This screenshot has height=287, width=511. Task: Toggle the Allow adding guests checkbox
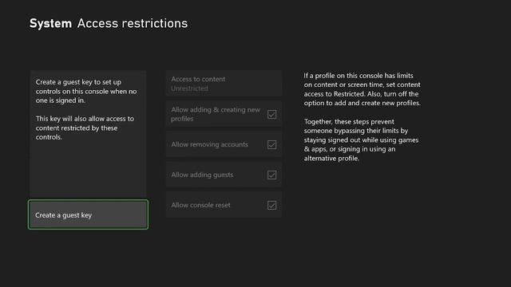(271, 175)
